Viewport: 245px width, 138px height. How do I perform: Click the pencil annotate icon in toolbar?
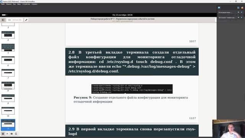tap(26, 20)
